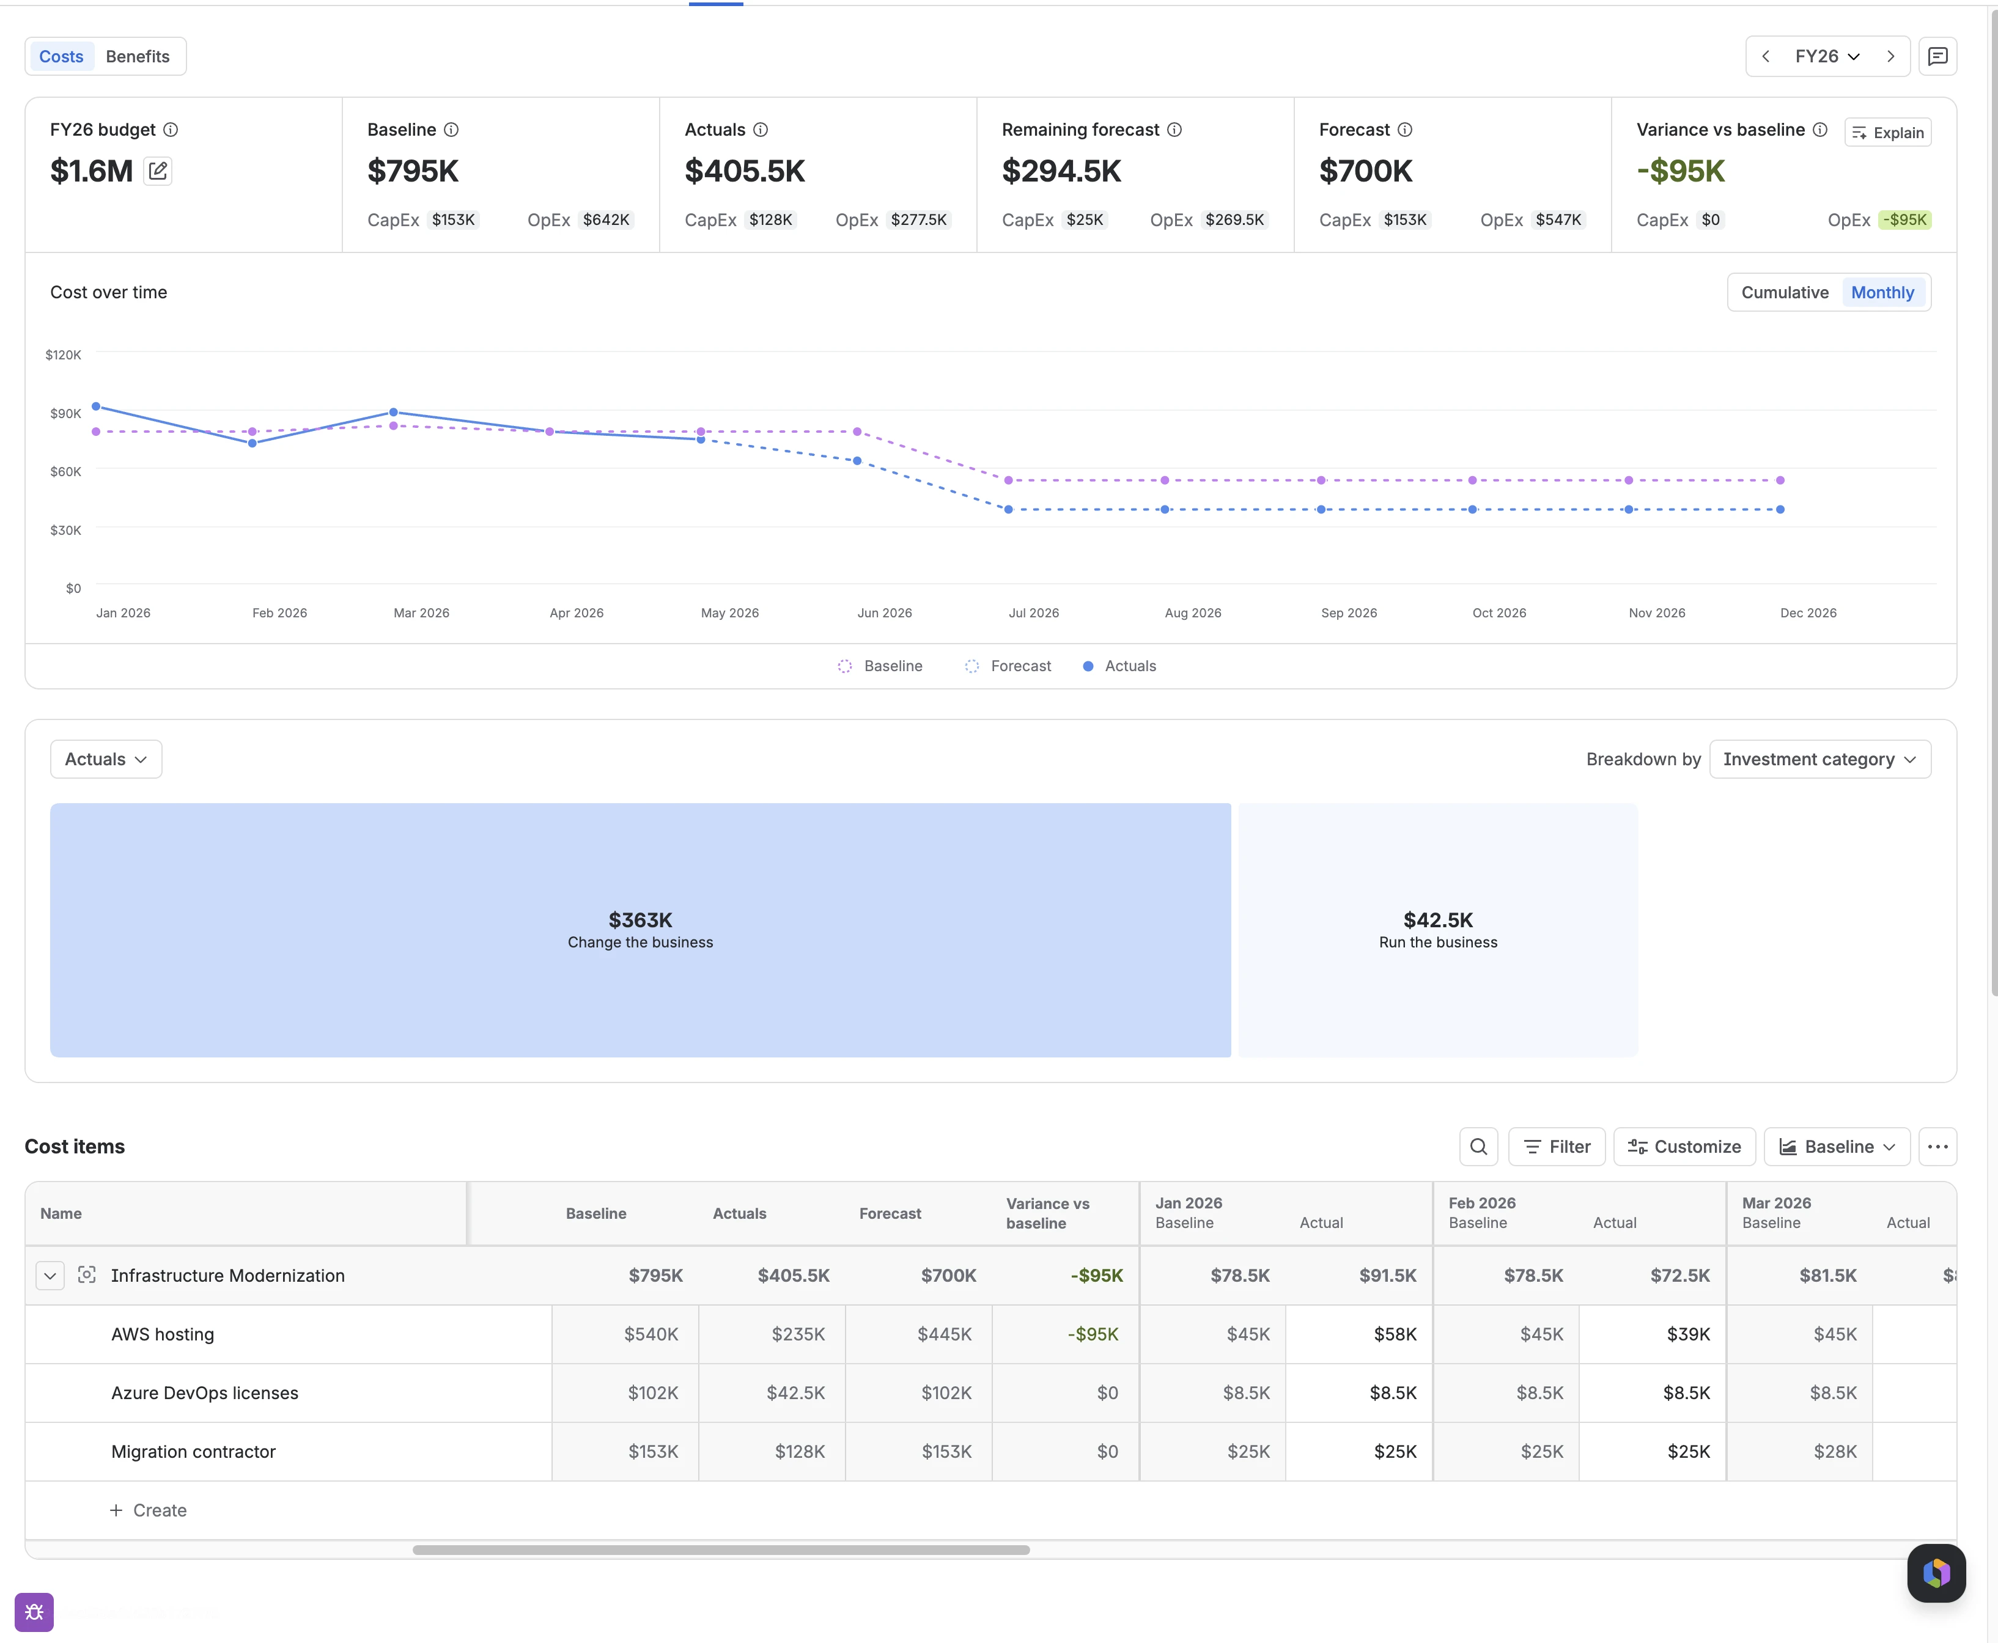Image resolution: width=1998 pixels, height=1643 pixels.
Task: Select the Run the business block
Action: coord(1438,930)
